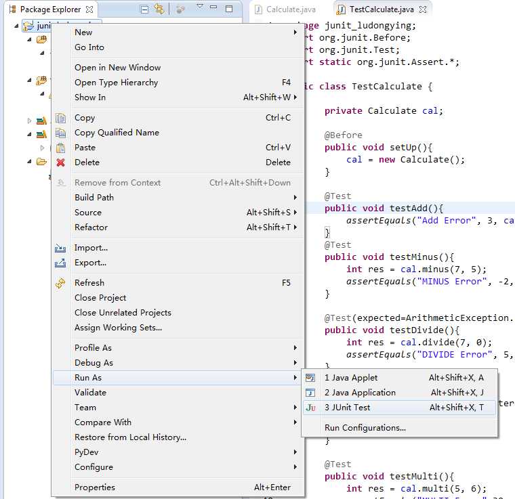The width and height of the screenshot is (515, 499).
Task: Expand the Debug As submenu
Action: (178, 363)
